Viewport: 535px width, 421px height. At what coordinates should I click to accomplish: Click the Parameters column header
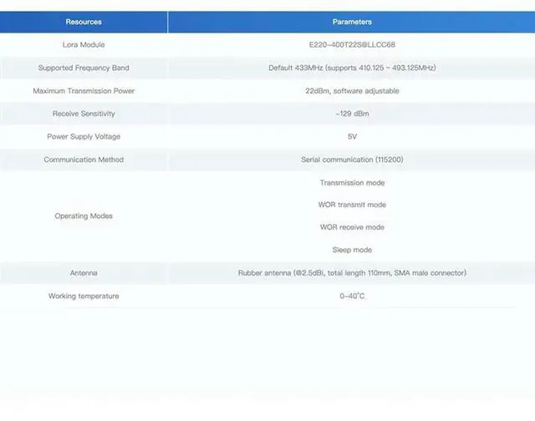(352, 22)
